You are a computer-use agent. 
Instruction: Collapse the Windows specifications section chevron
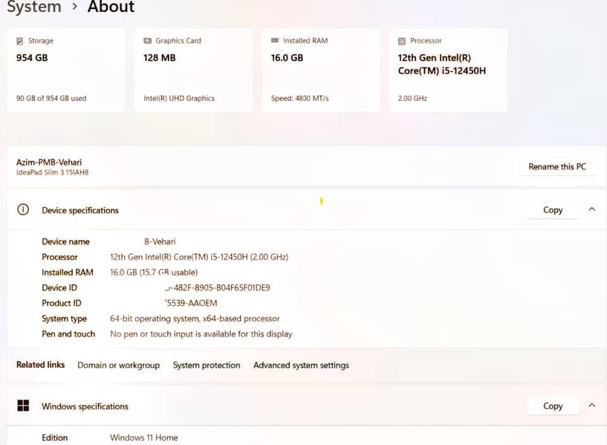tap(591, 406)
